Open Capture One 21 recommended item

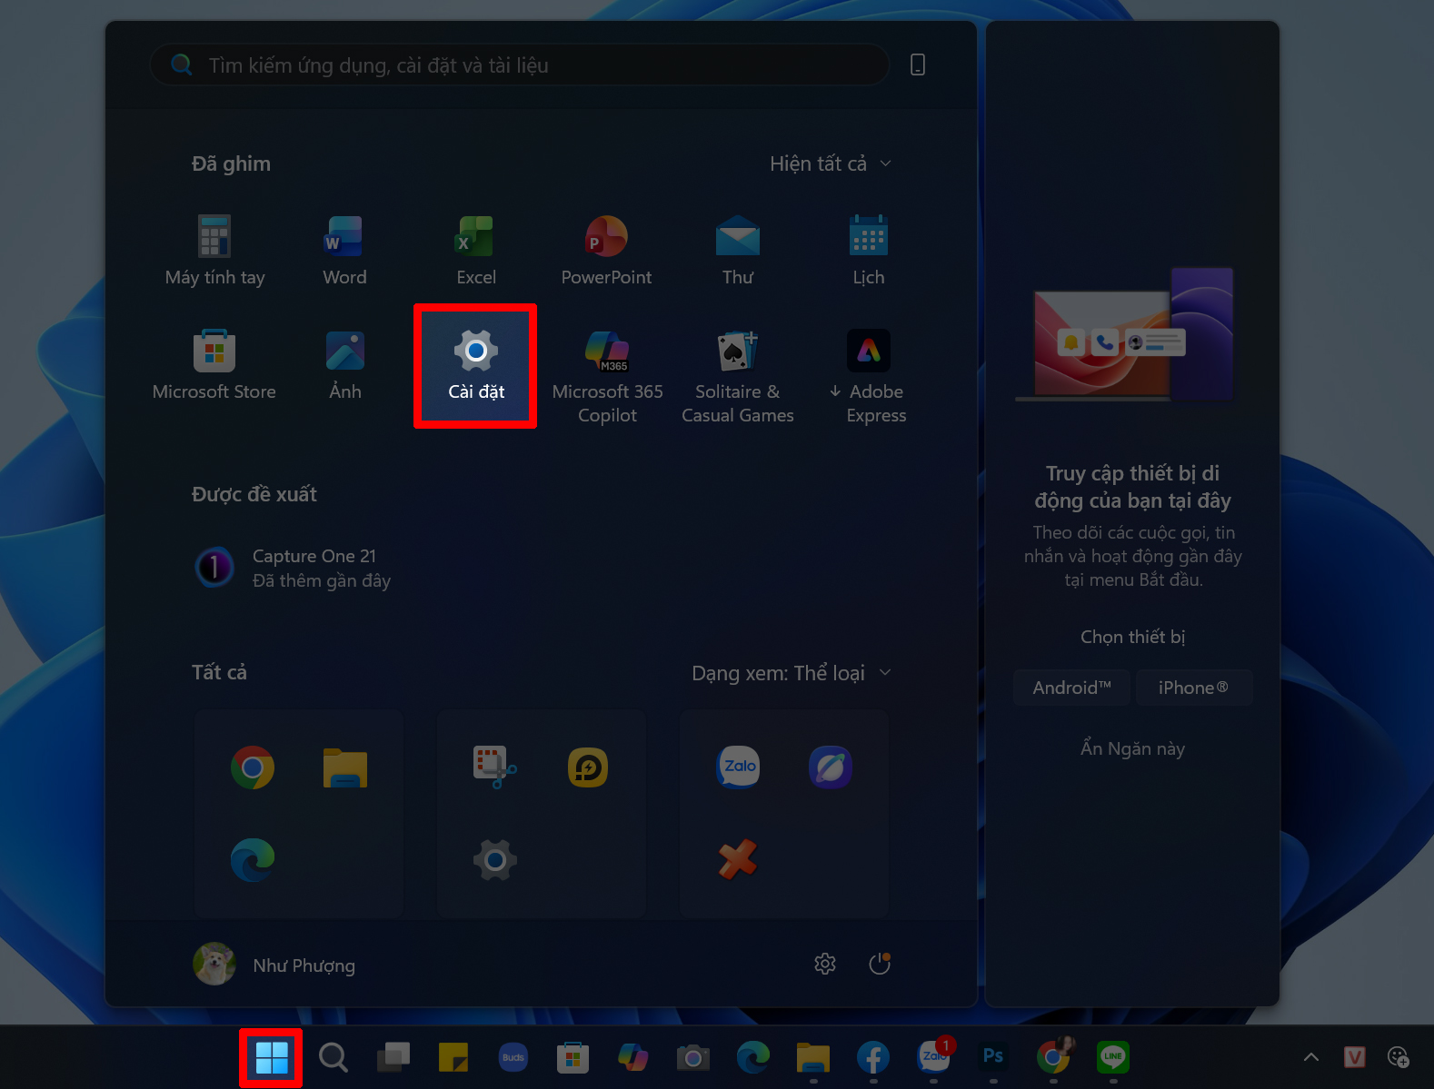[x=293, y=568]
